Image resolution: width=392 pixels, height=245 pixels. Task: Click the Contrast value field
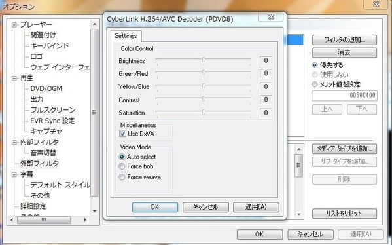point(266,100)
